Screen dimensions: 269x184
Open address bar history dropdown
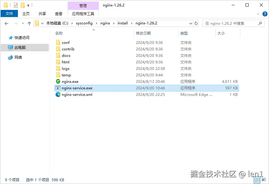point(191,24)
